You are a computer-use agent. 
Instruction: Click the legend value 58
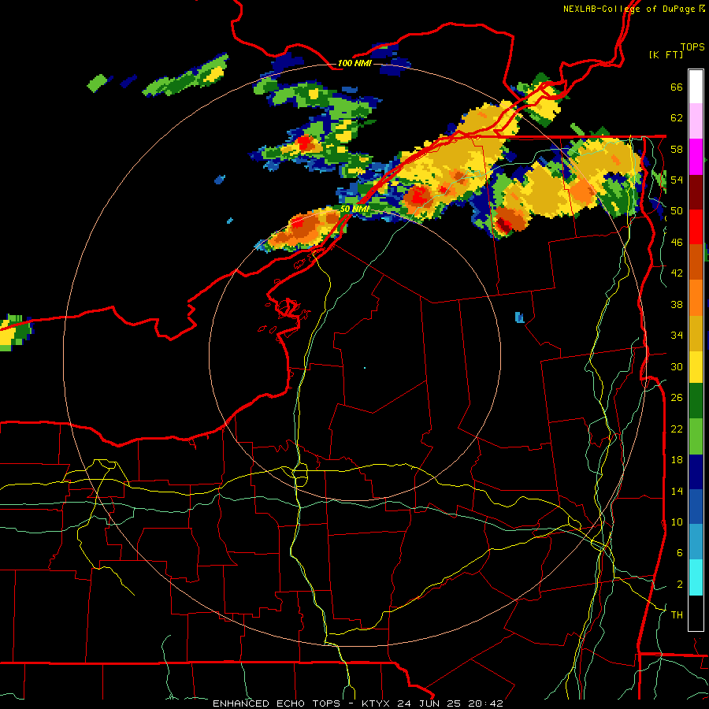(677, 149)
